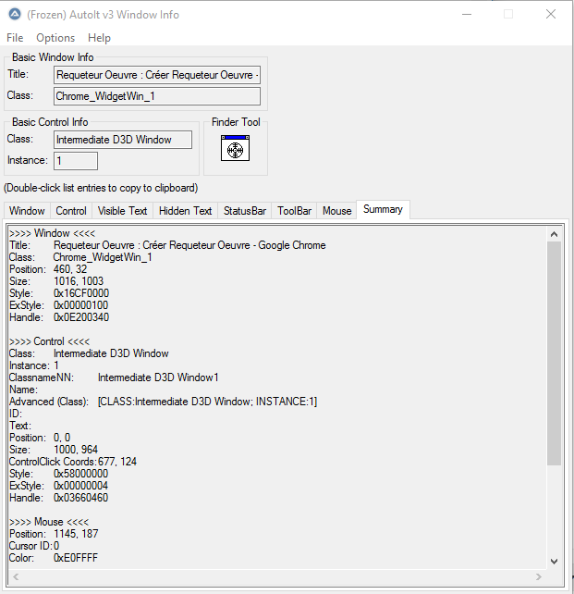Click Color value "0xE0FFFF"
The height and width of the screenshot is (594, 574).
[x=76, y=558]
